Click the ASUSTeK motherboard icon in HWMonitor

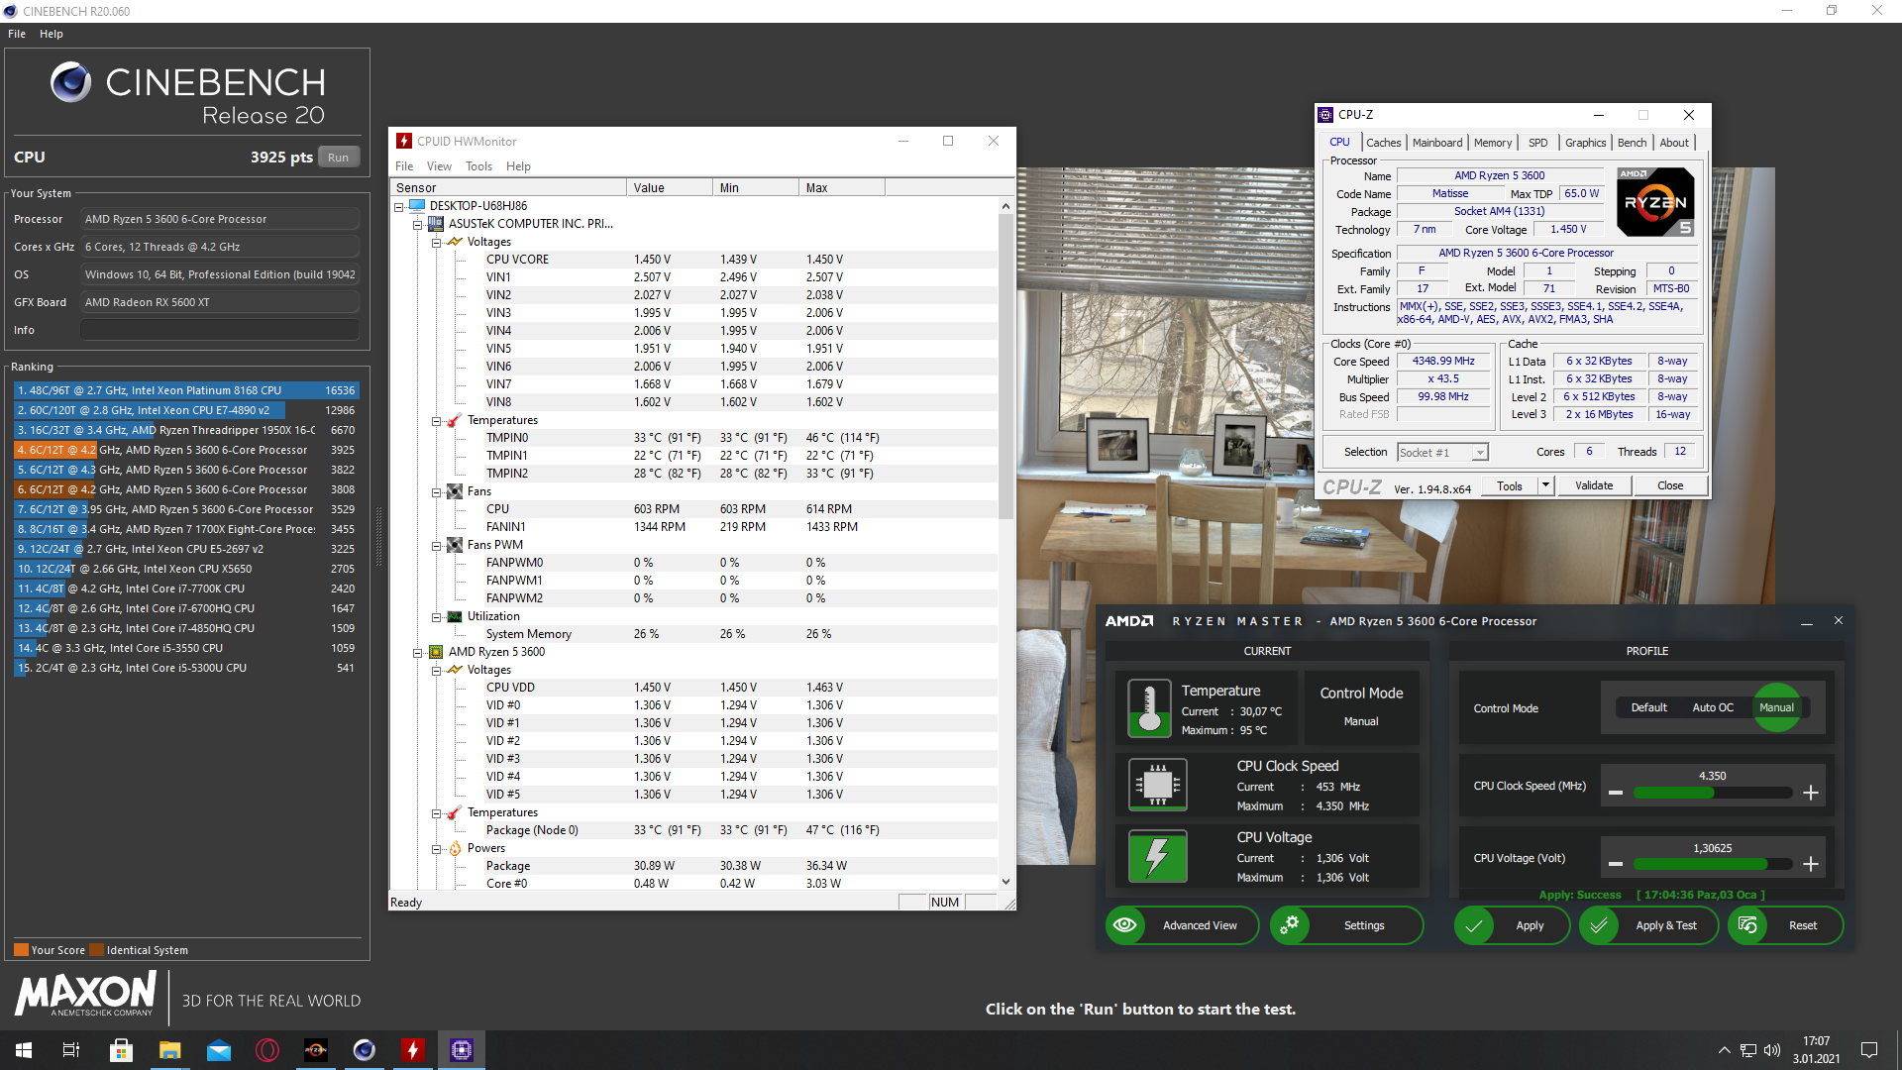435,224
